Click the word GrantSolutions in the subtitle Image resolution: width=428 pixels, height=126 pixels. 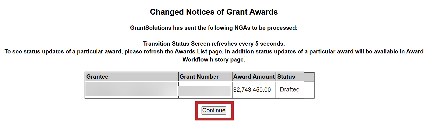pos(150,28)
